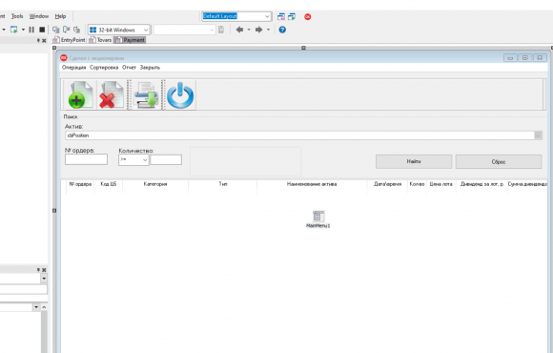Click the forward navigation arrow icon
Image resolution: width=553 pixels, height=353 pixels.
259,30
